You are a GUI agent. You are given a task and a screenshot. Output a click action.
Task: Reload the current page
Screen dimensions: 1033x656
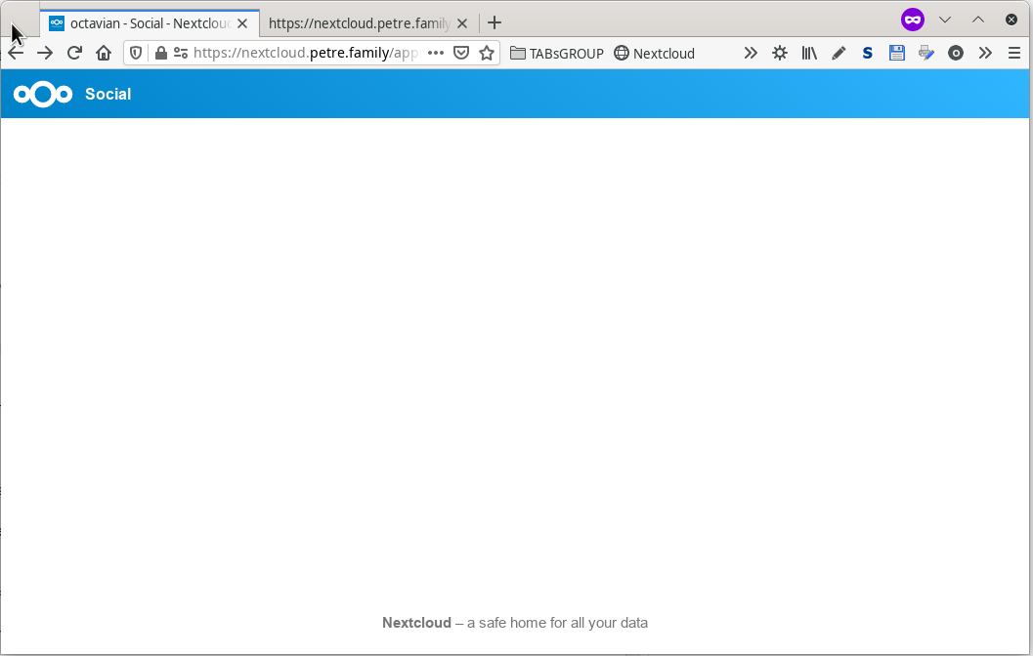pyautogui.click(x=74, y=53)
